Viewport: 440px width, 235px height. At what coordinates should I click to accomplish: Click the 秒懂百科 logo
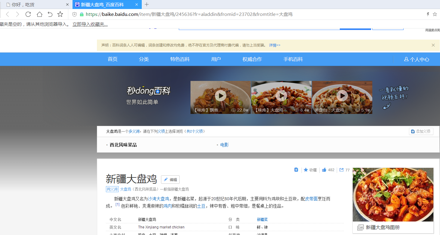pos(149,91)
